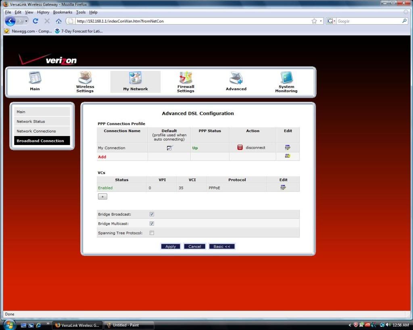Select Network Status in the sidebar
This screenshot has width=413, height=330.
(x=31, y=121)
